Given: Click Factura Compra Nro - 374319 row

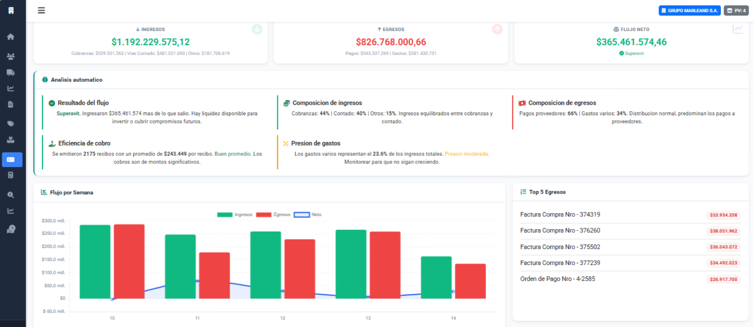Looking at the screenshot, I should pyautogui.click(x=630, y=215).
